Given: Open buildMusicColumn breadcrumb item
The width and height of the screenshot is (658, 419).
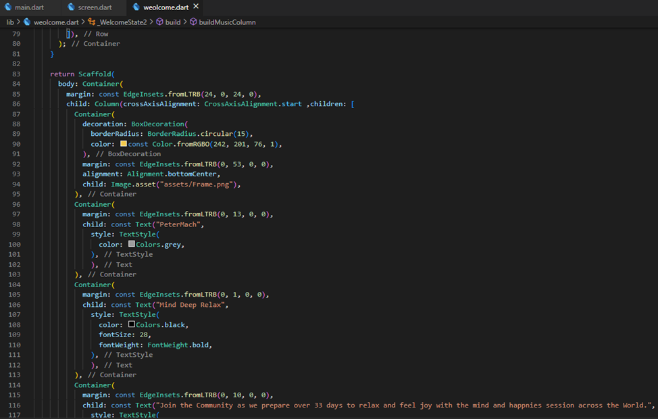Looking at the screenshot, I should [x=227, y=22].
